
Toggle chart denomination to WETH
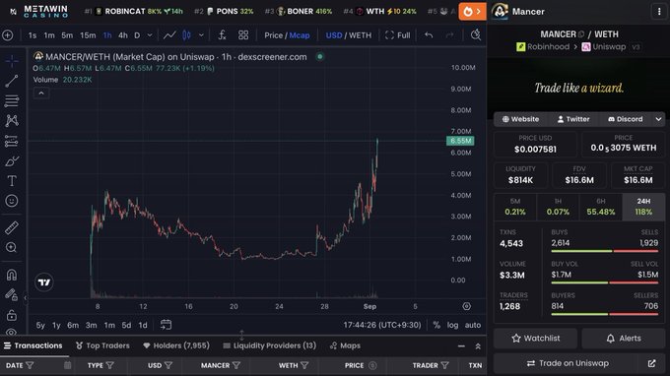tap(361, 35)
